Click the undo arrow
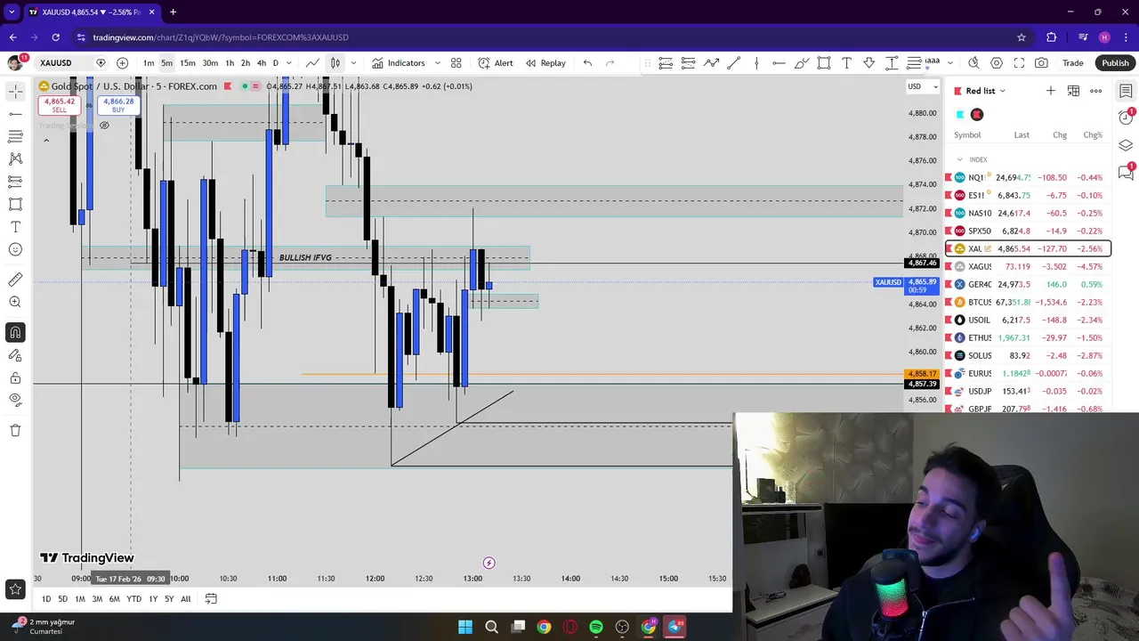This screenshot has width=1139, height=641. click(x=587, y=63)
